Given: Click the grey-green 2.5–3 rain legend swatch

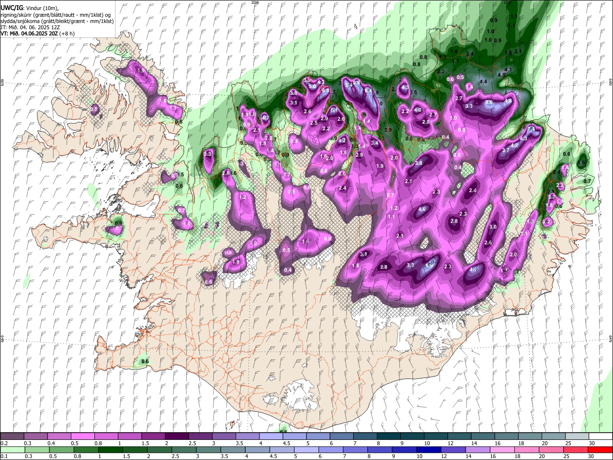Looking at the screenshot, I should pyautogui.click(x=184, y=449).
